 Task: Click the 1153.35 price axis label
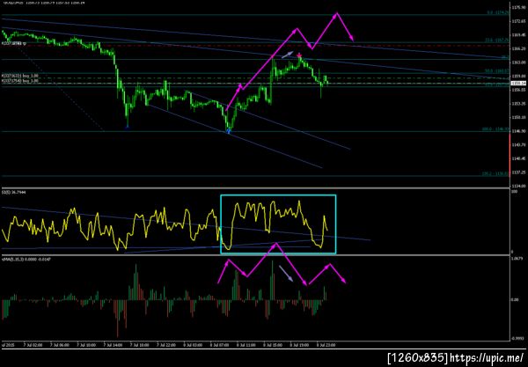click(x=518, y=103)
